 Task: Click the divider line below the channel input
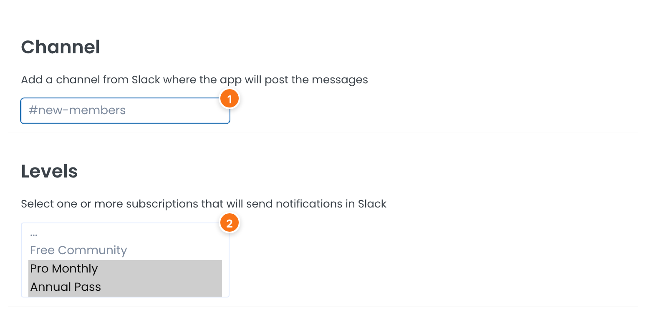(x=323, y=132)
